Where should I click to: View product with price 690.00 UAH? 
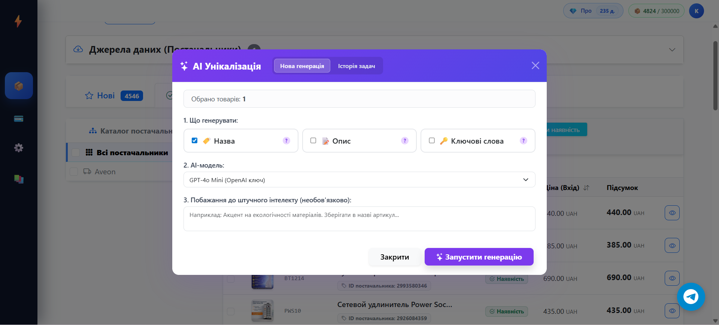672,278
